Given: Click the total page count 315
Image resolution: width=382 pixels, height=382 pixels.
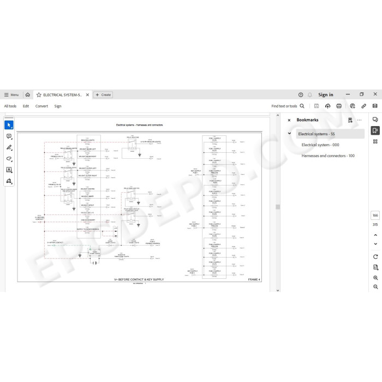Looking at the screenshot, I should click(x=375, y=225).
